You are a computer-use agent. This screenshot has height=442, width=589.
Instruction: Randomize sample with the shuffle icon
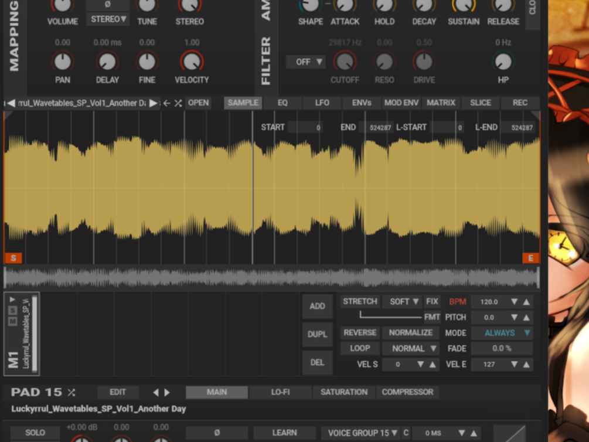coord(178,103)
